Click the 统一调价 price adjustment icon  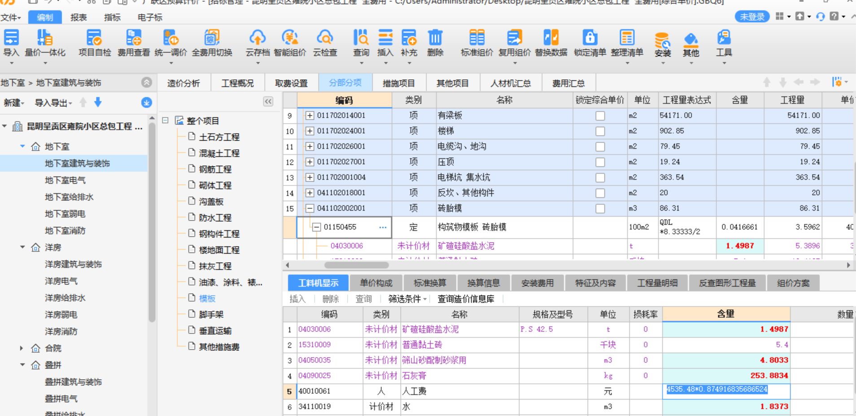pos(170,38)
